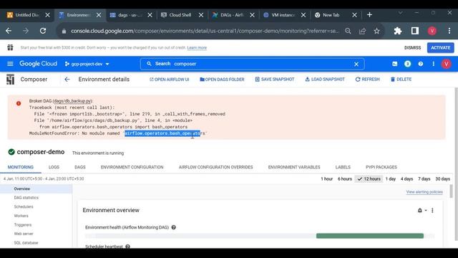Image resolution: width=458 pixels, height=258 pixels.
Task: Click the browser address bar URL
Action: tap(205, 31)
